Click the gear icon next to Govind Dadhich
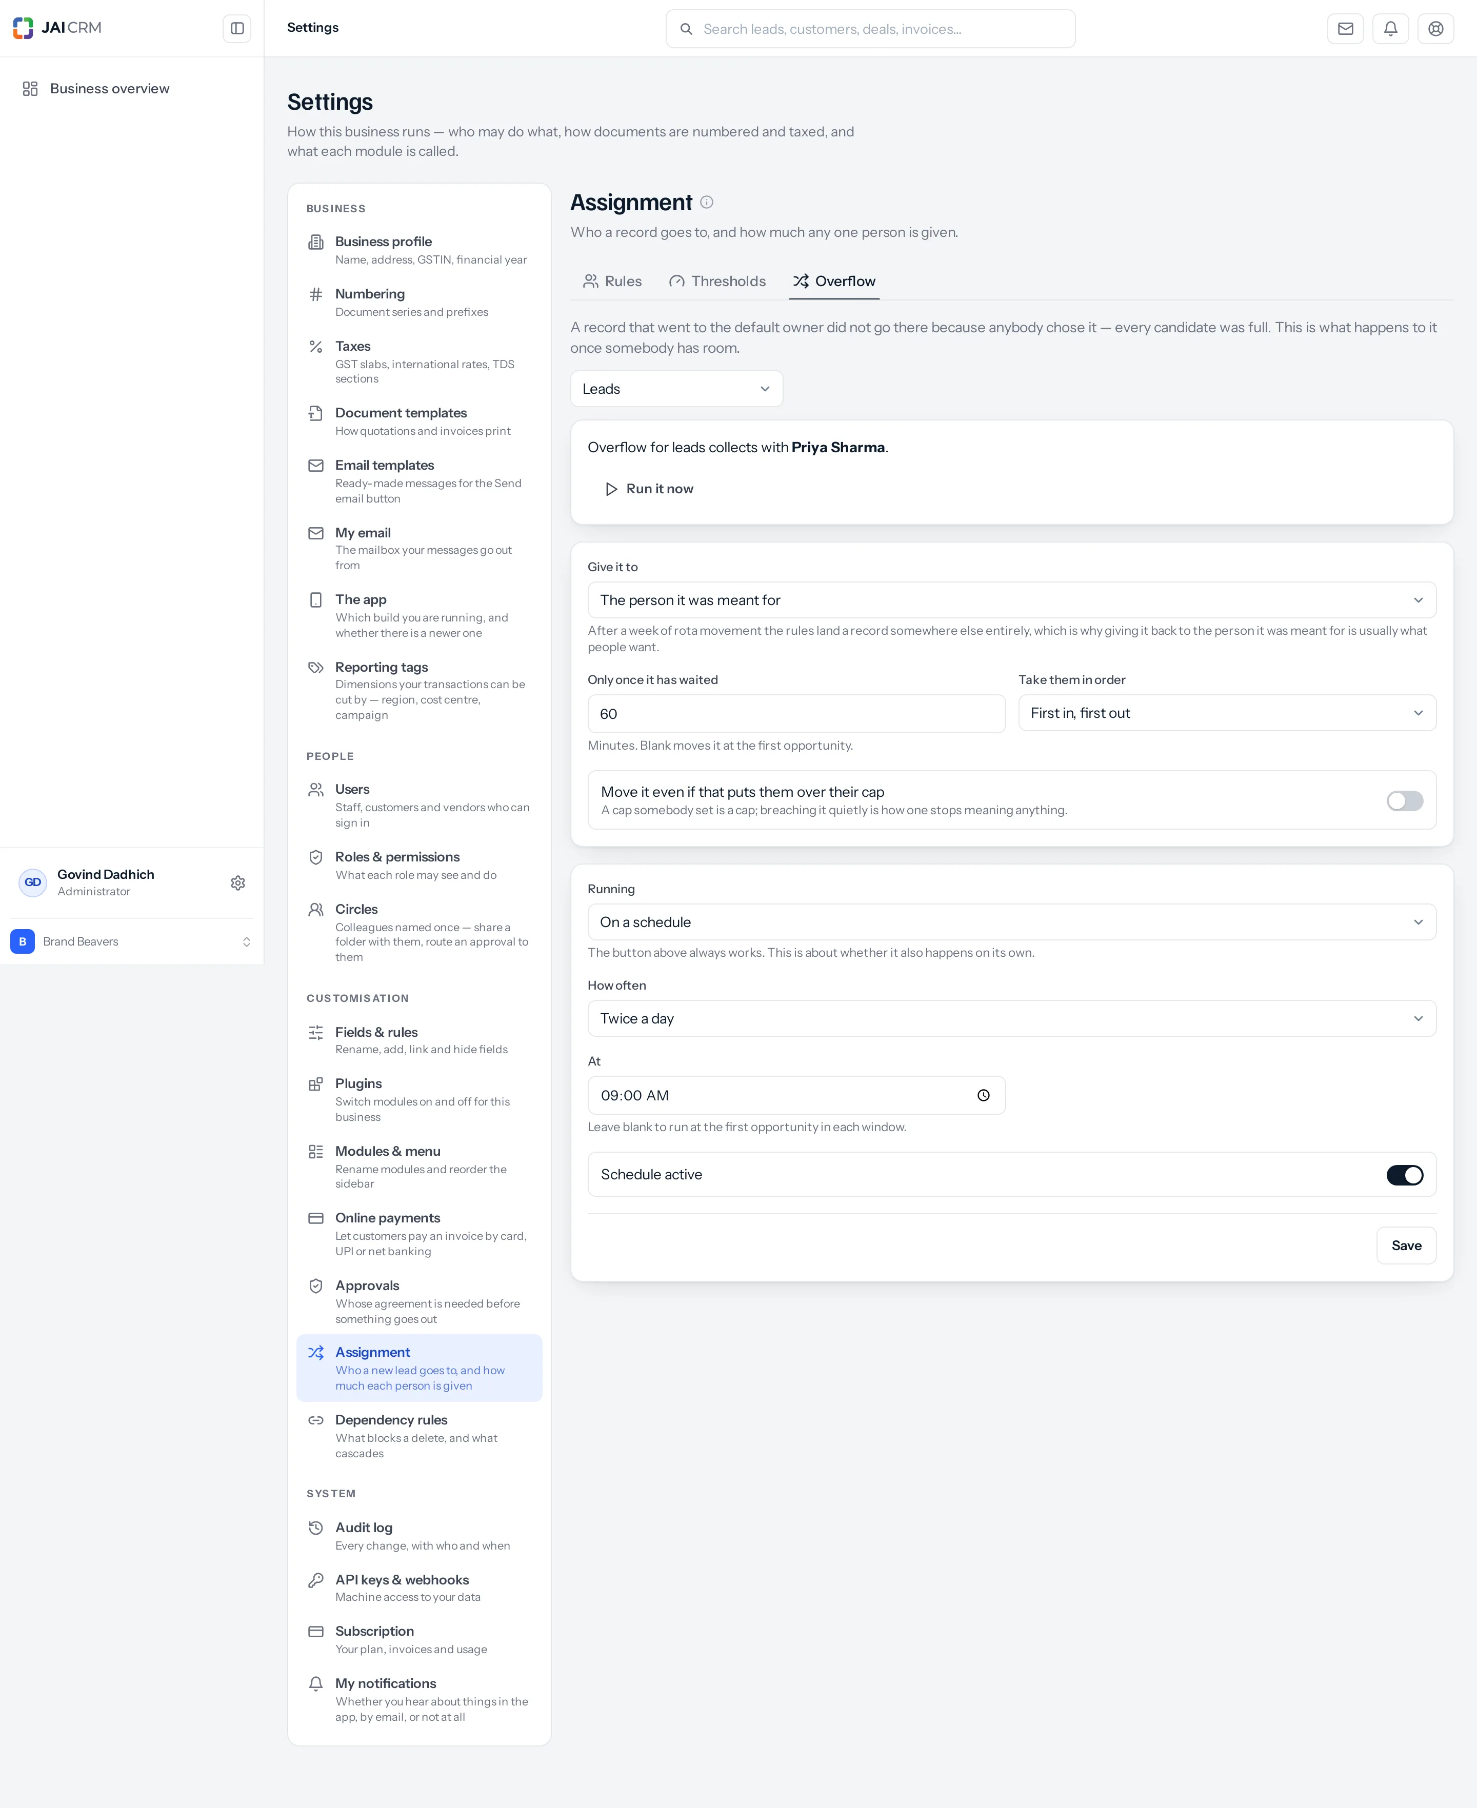The width and height of the screenshot is (1477, 1808). pyautogui.click(x=238, y=883)
